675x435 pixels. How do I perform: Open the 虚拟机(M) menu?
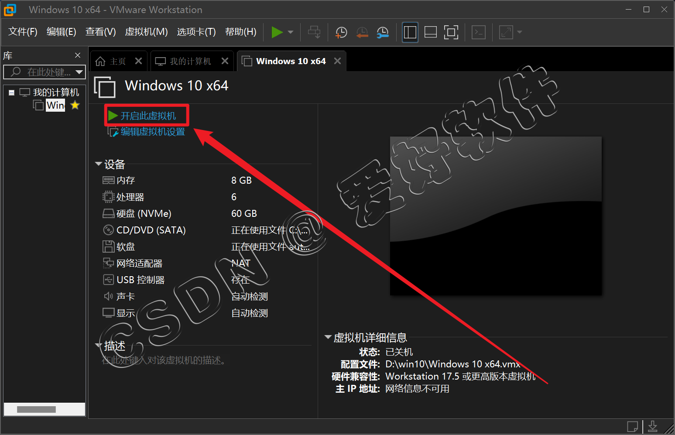point(147,32)
